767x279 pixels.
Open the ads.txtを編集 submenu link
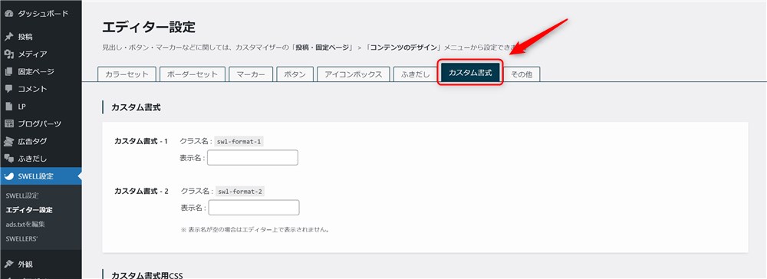(x=26, y=225)
